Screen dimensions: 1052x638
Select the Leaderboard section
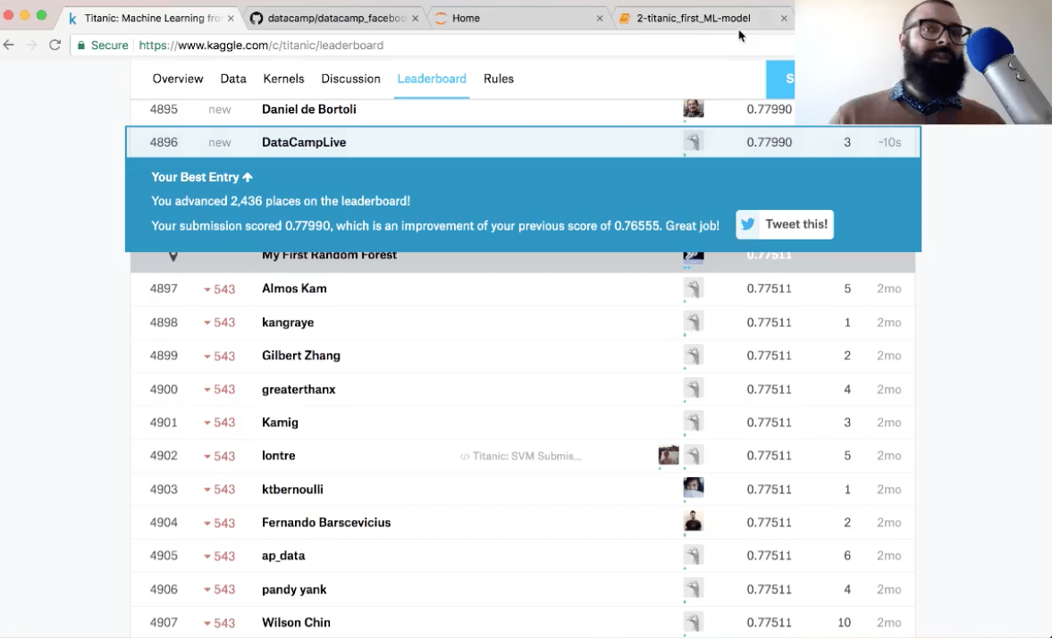coord(432,79)
